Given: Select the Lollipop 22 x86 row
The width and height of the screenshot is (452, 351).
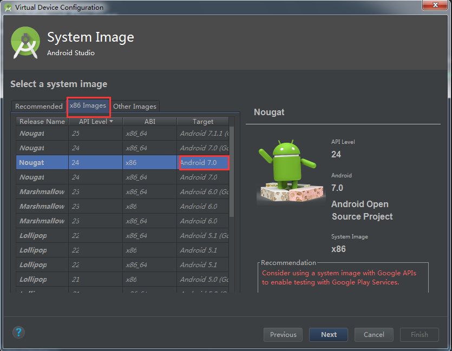Looking at the screenshot, I should 122,250.
